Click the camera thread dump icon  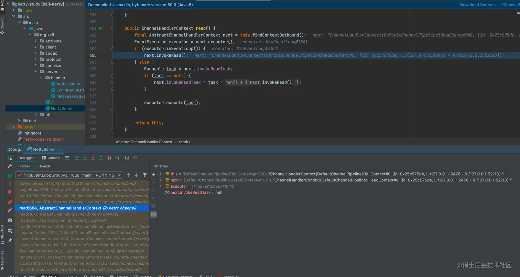[10, 220]
